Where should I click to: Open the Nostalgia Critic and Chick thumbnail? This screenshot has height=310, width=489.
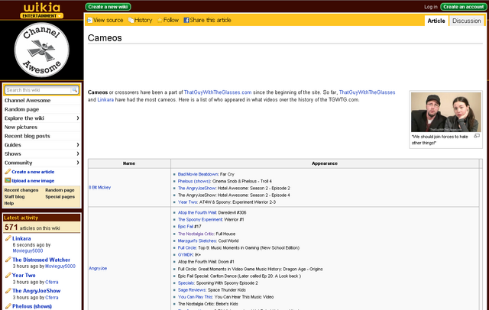pyautogui.click(x=446, y=112)
